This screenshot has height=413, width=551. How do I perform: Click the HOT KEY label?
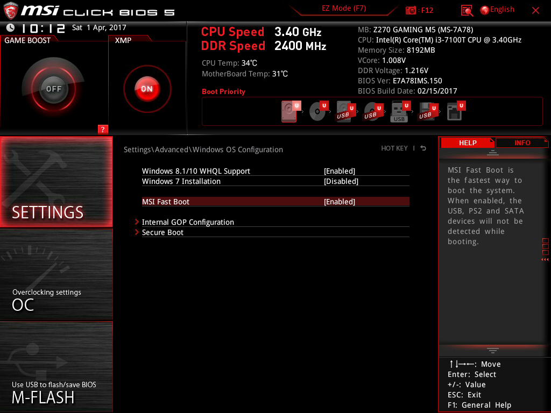click(x=394, y=148)
